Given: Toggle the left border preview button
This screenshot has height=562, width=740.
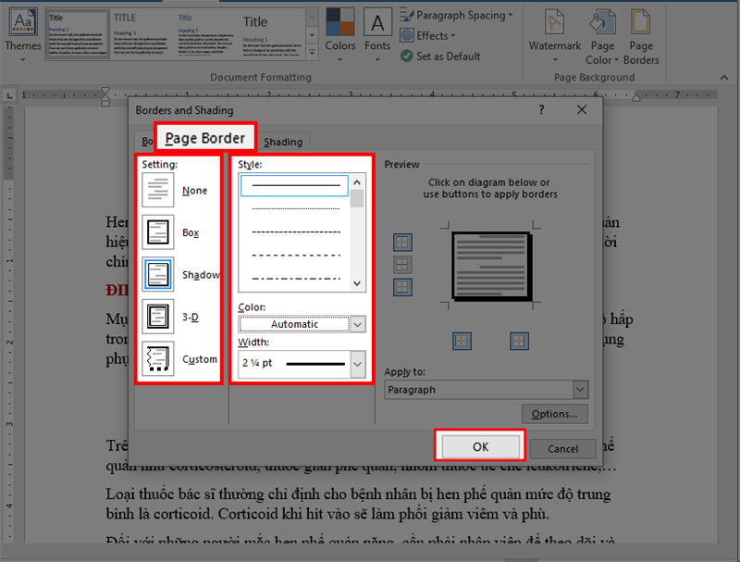Looking at the screenshot, I should [x=462, y=342].
